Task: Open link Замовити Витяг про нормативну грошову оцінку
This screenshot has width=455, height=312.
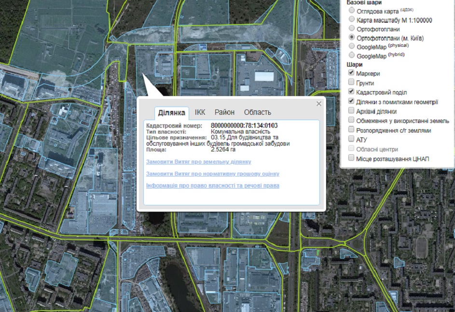Action: [212, 174]
